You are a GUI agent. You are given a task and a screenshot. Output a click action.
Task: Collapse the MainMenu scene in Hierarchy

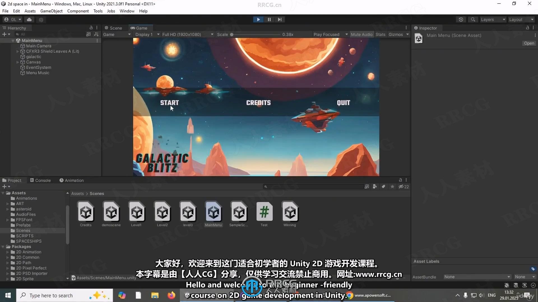tap(13, 41)
